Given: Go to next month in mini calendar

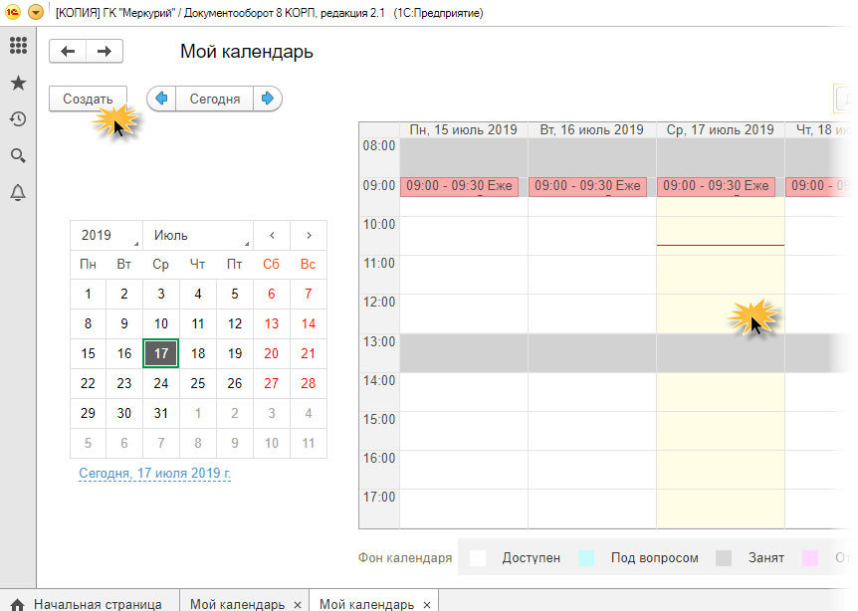Looking at the screenshot, I should point(309,236).
